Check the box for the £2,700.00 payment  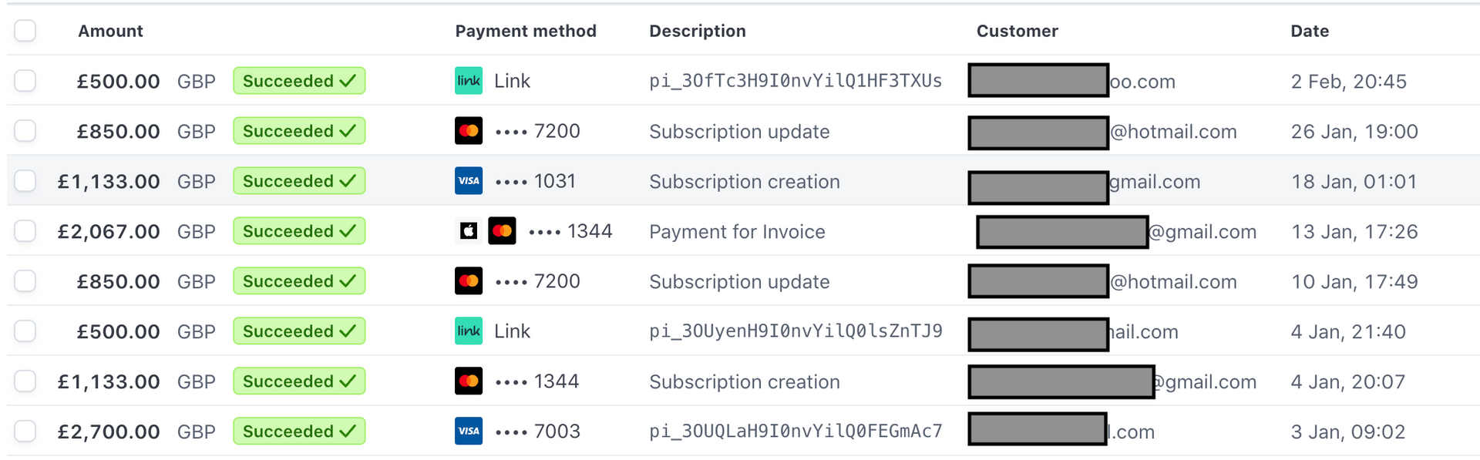tap(25, 431)
